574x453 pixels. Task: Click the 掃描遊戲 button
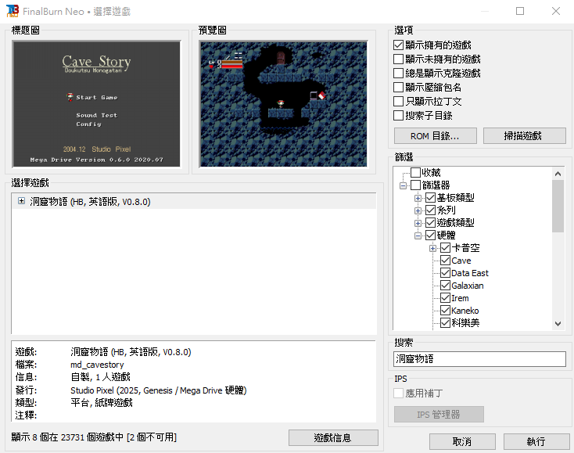(524, 136)
